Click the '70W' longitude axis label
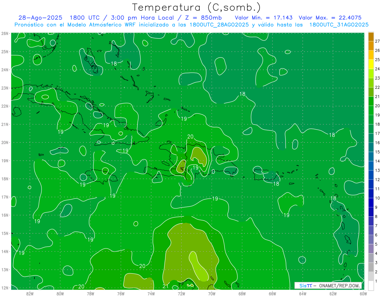386x298 pixels. click(212, 293)
